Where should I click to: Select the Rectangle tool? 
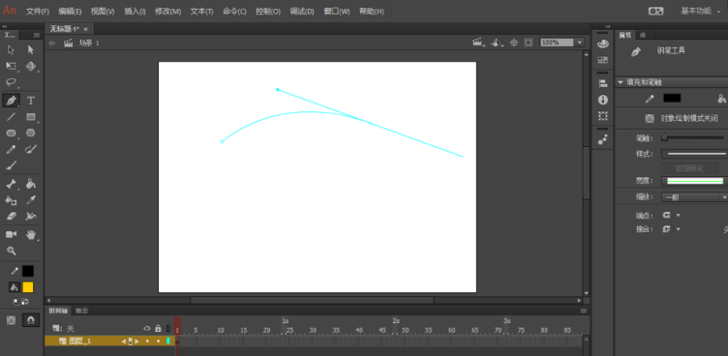coord(31,117)
